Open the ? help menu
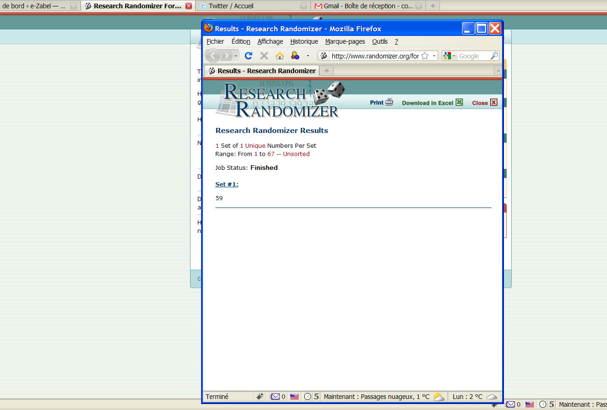 tap(396, 41)
